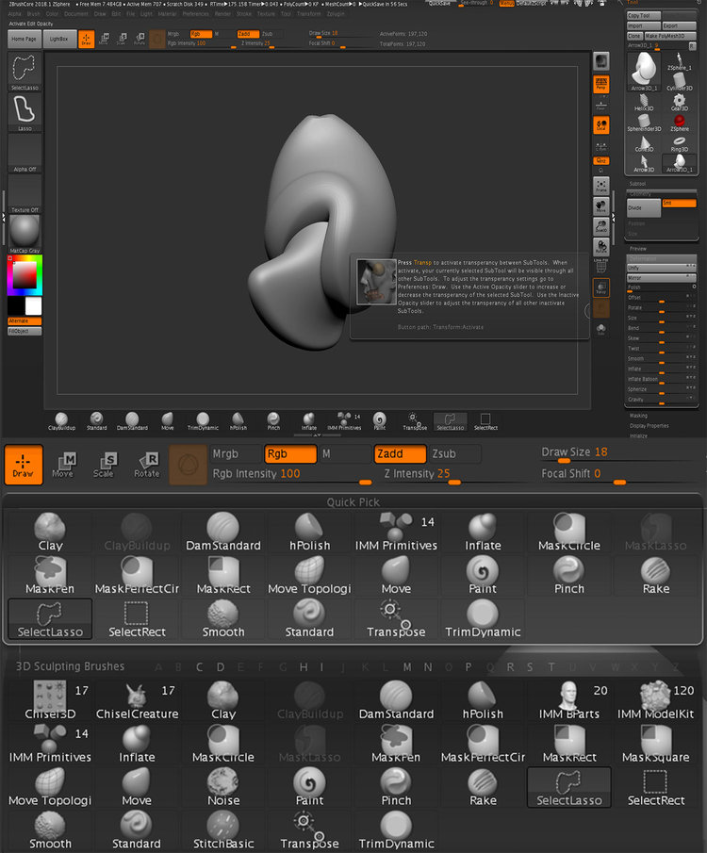Choose DamStandard brush in Quick Pick
The image size is (707, 853).
click(x=223, y=532)
